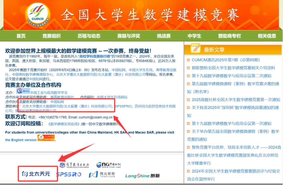
Task: Click the 中国工业与应用数学学会 link
Action: (x=49, y=92)
